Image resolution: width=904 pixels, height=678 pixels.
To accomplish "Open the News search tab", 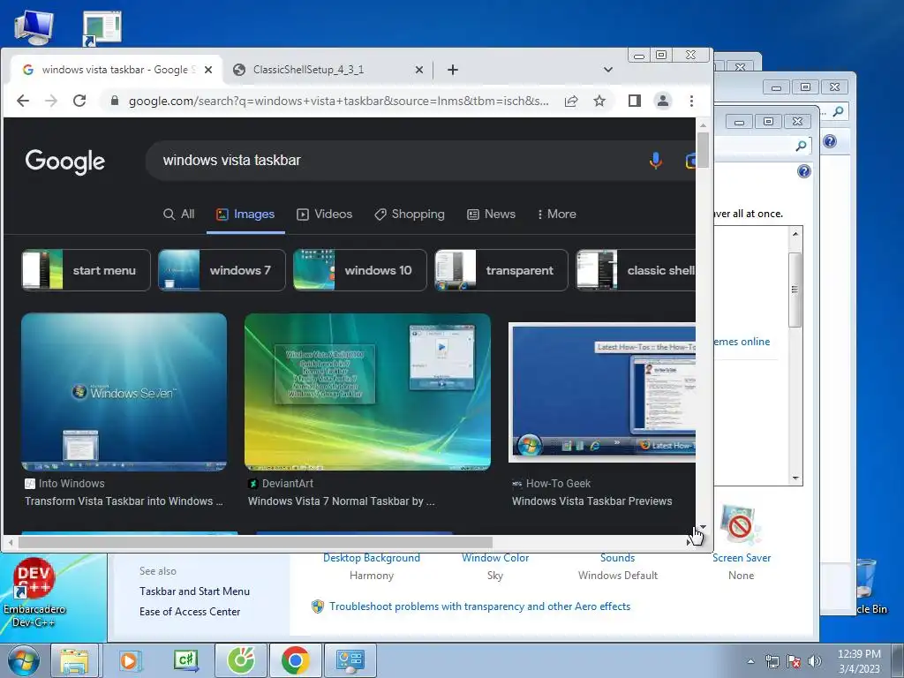I will (x=491, y=214).
